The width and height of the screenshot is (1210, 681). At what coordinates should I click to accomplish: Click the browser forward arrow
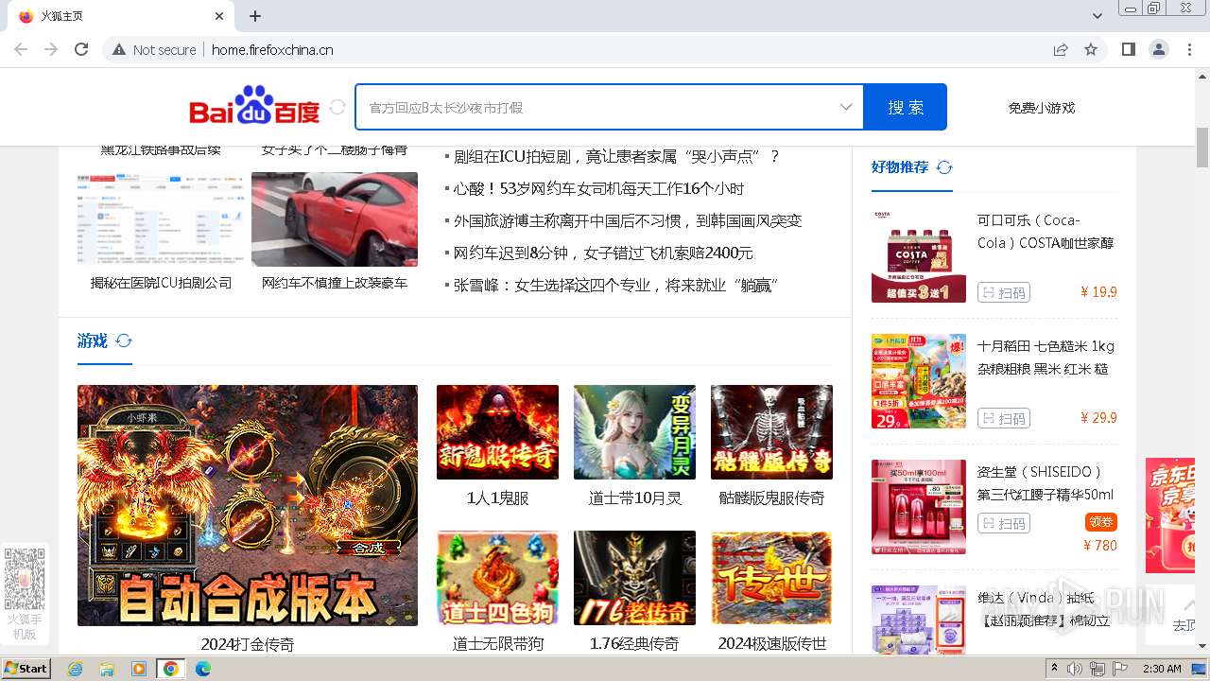pos(51,49)
